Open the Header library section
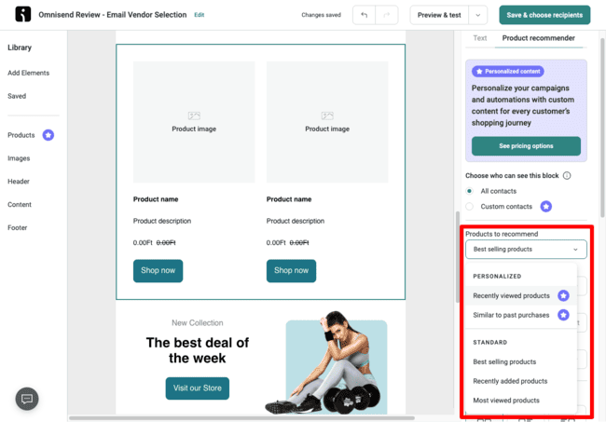This screenshot has height=422, width=606. [x=19, y=182]
